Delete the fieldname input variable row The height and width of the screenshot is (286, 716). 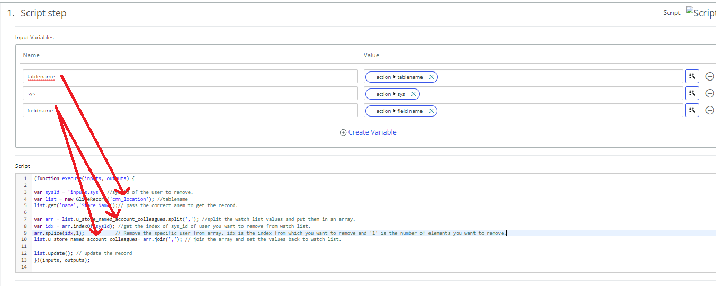tap(710, 111)
